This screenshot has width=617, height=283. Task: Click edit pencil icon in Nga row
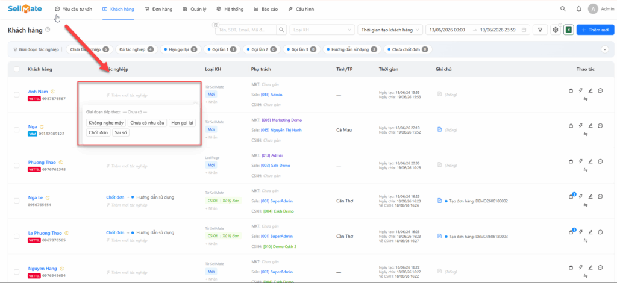point(590,126)
